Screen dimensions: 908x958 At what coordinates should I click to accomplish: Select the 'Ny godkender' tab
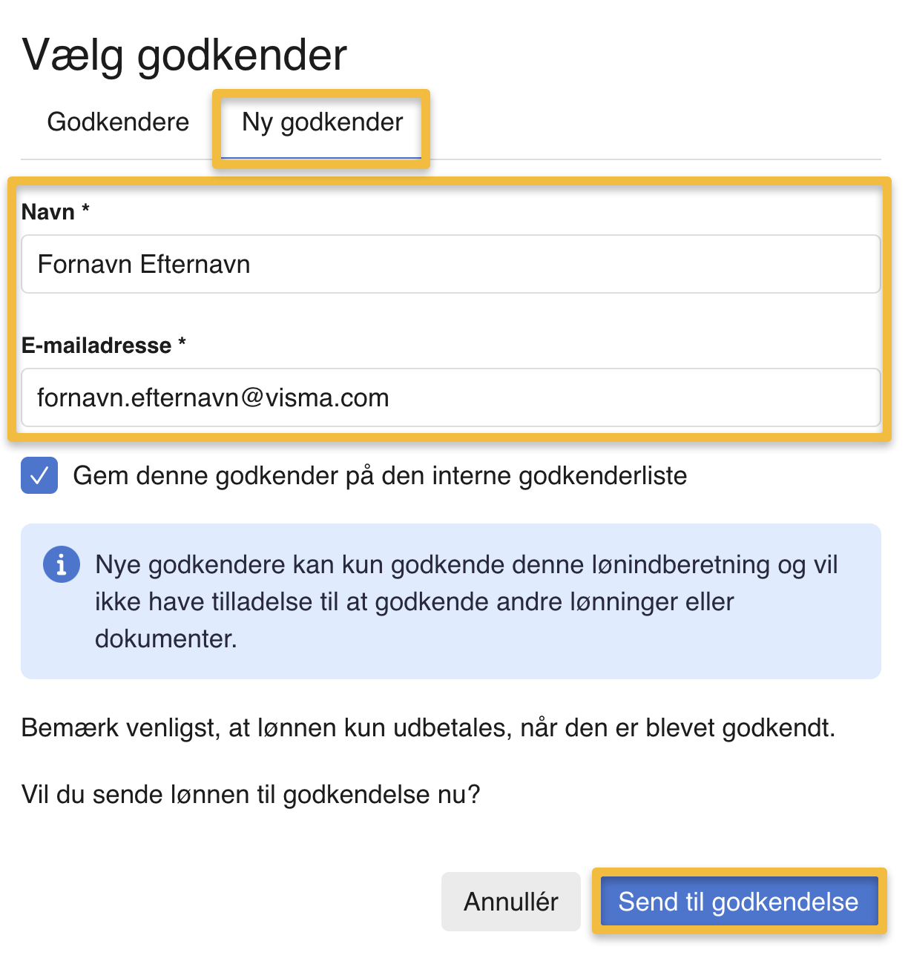tap(322, 122)
